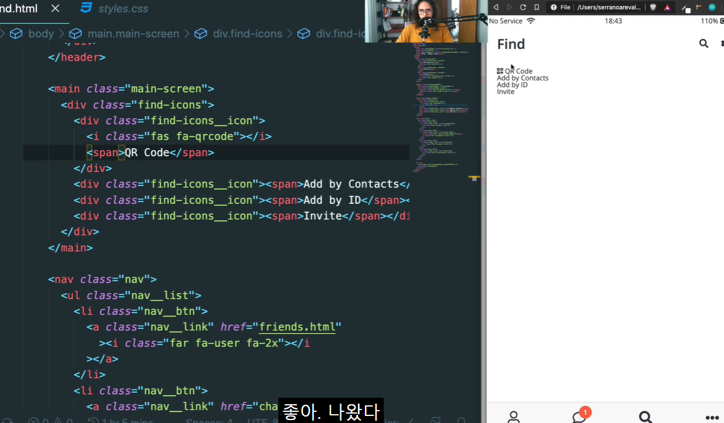This screenshot has height=423, width=724.
Task: Click the Brave rewards triangle icon
Action: tap(667, 7)
